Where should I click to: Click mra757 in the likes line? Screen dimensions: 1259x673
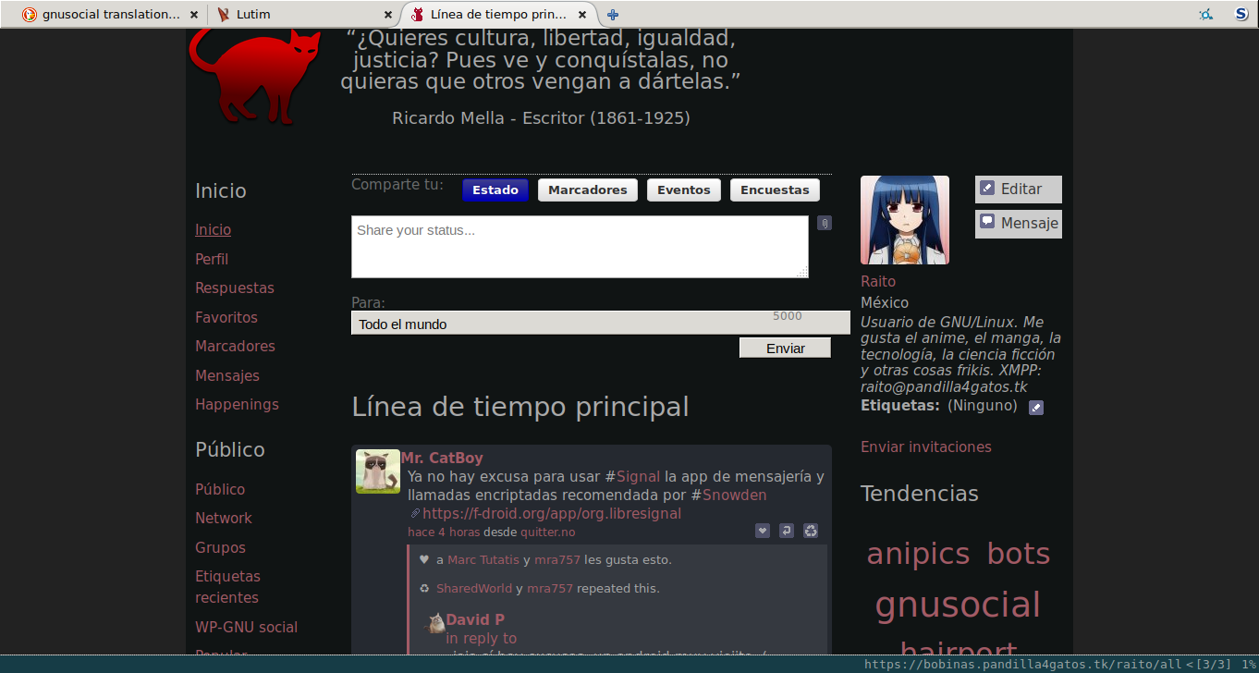(557, 559)
